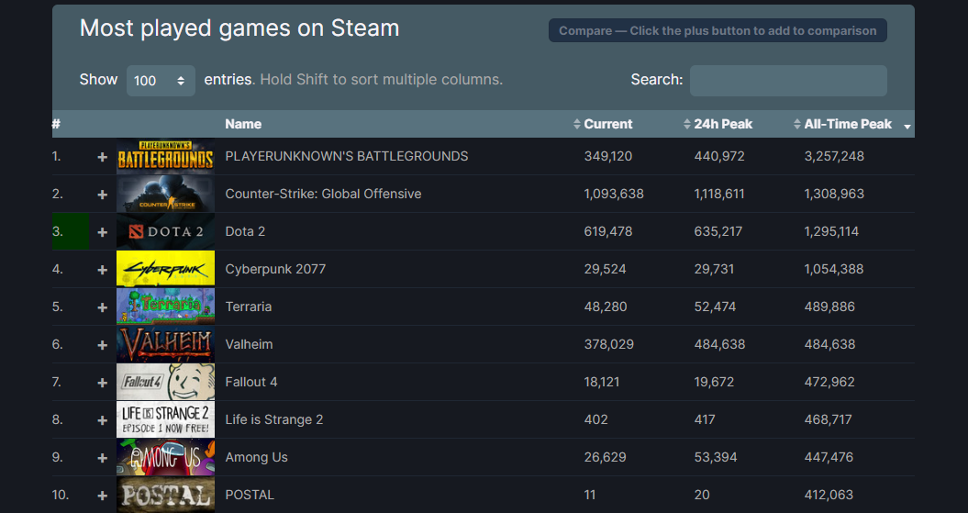Viewport: 968px width, 513px height.
Task: Add Dota 2 to comparison
Action: point(103,233)
